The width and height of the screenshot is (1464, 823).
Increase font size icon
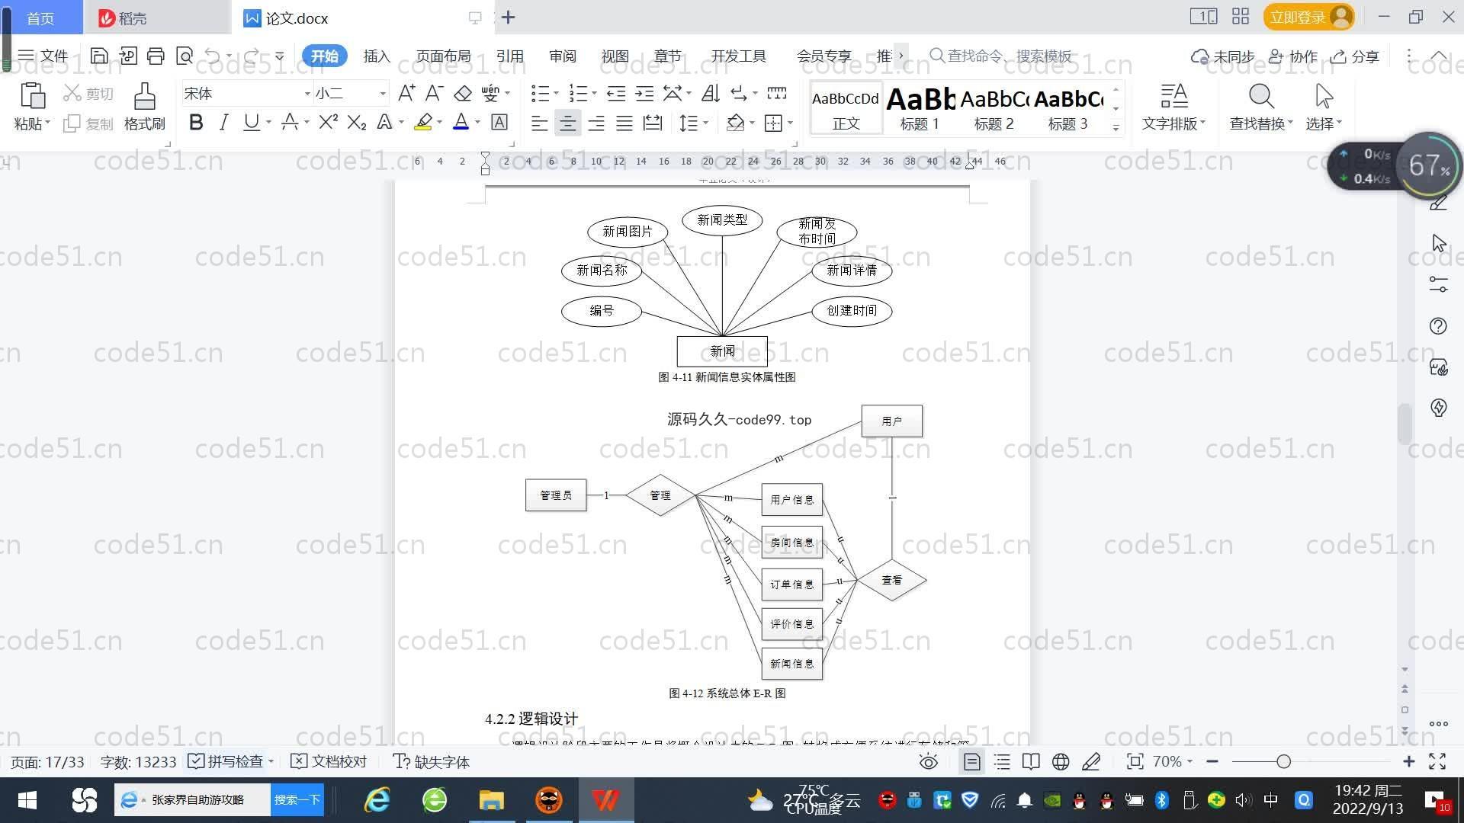406,93
